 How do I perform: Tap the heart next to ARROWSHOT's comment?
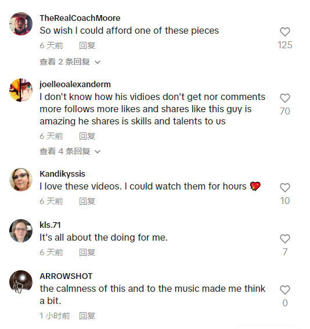pyautogui.click(x=285, y=290)
